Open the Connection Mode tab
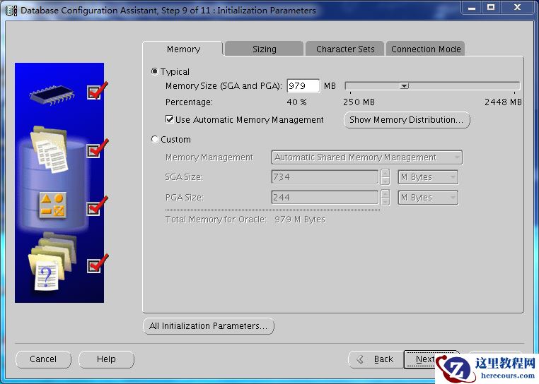This screenshot has width=539, height=384. pyautogui.click(x=426, y=49)
